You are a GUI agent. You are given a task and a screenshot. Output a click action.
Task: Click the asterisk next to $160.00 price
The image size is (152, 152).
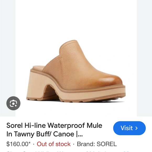tap(29, 143)
